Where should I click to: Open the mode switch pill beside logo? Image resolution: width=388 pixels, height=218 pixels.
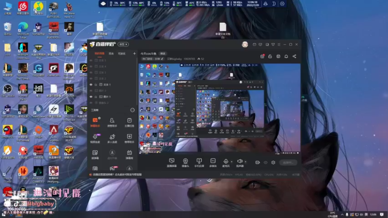(123, 44)
